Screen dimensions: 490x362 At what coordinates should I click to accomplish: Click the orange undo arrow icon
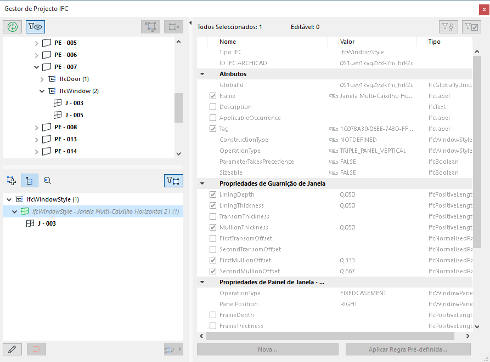(36, 349)
